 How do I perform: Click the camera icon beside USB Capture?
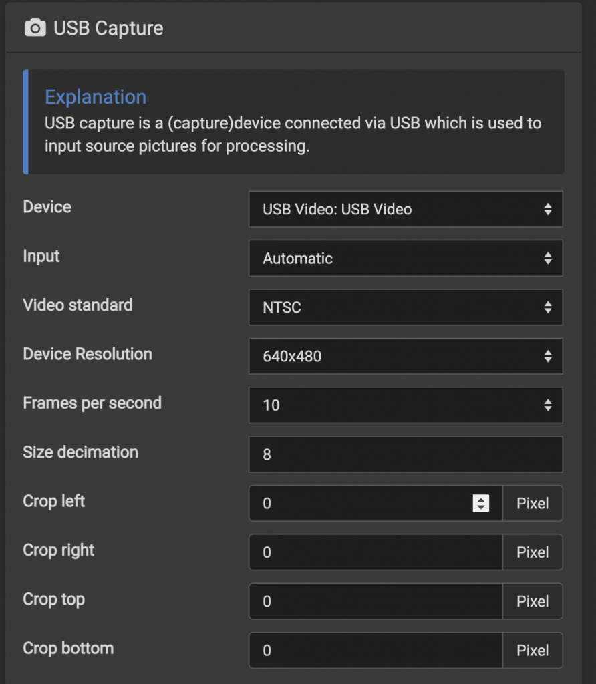click(x=35, y=28)
